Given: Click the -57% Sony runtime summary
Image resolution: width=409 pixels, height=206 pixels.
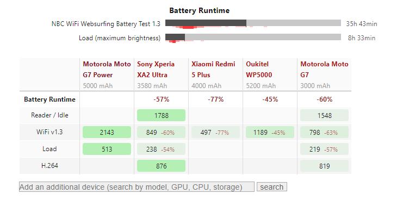Looking at the screenshot, I should click(x=161, y=99).
